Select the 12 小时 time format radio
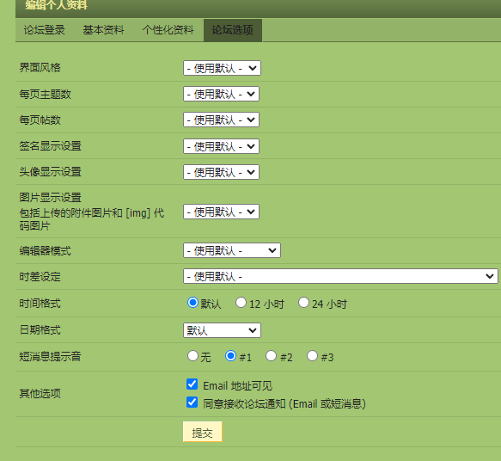501x461 pixels. pos(241,303)
